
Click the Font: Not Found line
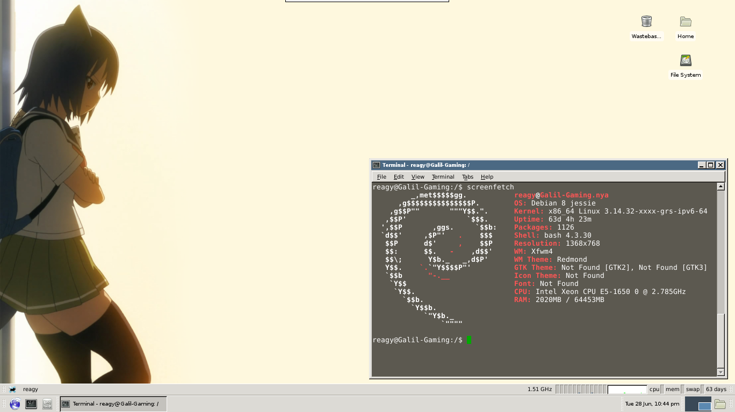pyautogui.click(x=546, y=284)
